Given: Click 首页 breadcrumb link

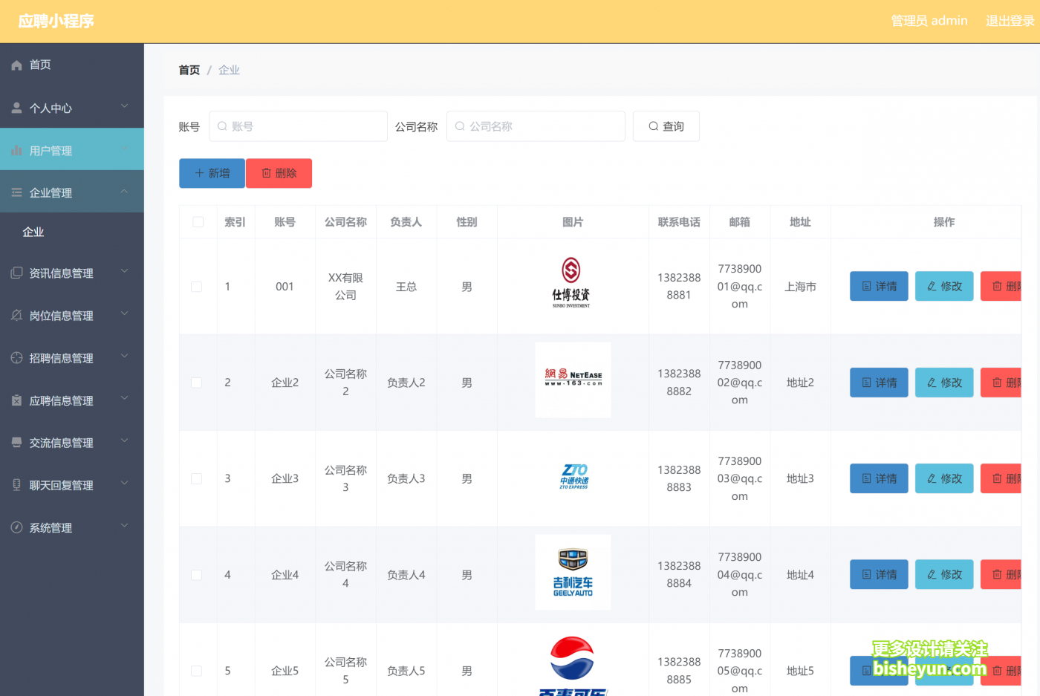Looking at the screenshot, I should pyautogui.click(x=189, y=70).
